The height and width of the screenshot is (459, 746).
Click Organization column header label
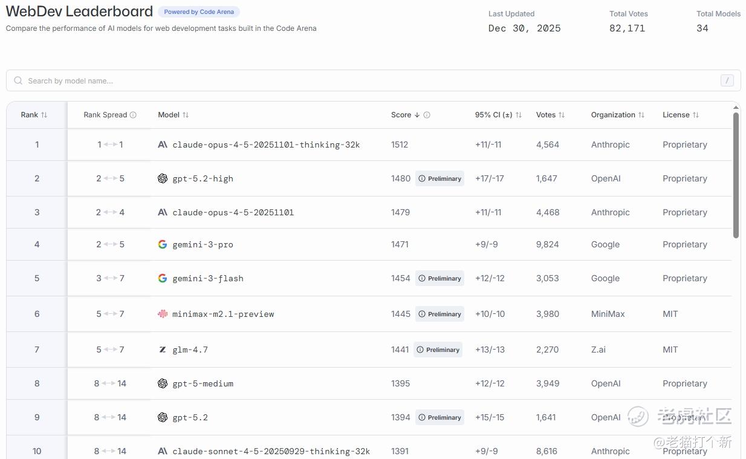613,115
